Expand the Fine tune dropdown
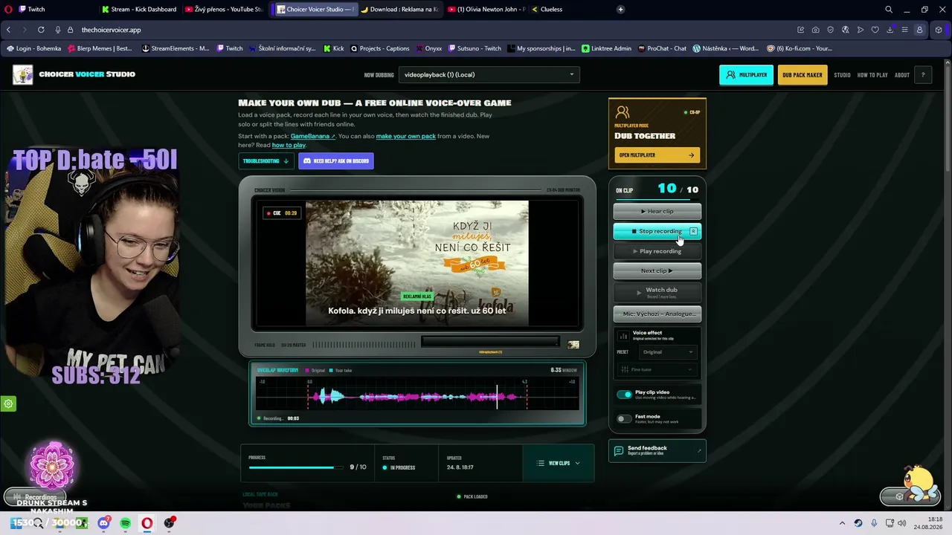The height and width of the screenshot is (535, 952). coord(657,369)
